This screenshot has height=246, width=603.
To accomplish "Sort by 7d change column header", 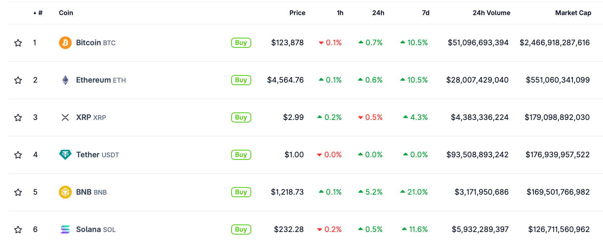I will [425, 13].
